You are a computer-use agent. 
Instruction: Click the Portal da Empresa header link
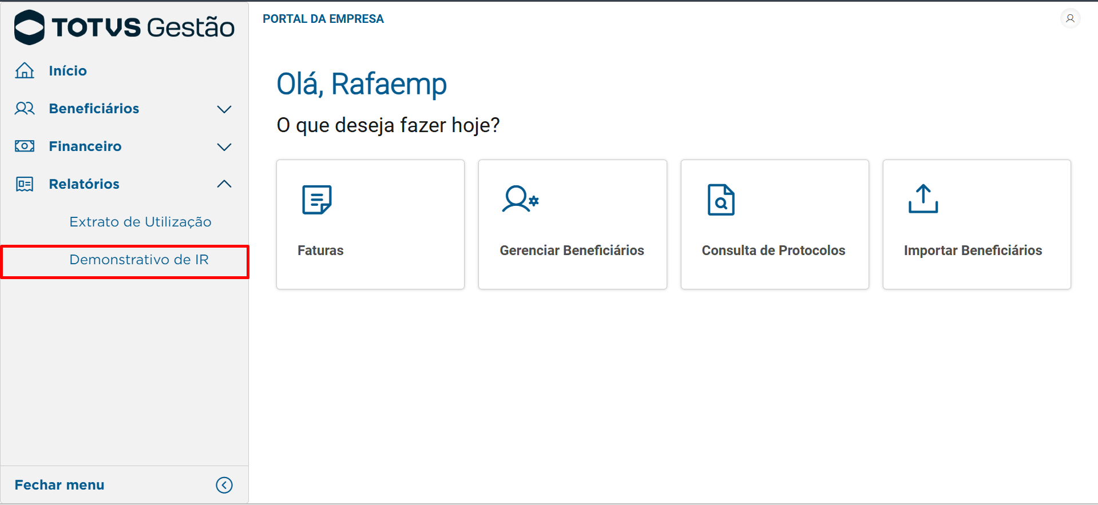point(323,19)
